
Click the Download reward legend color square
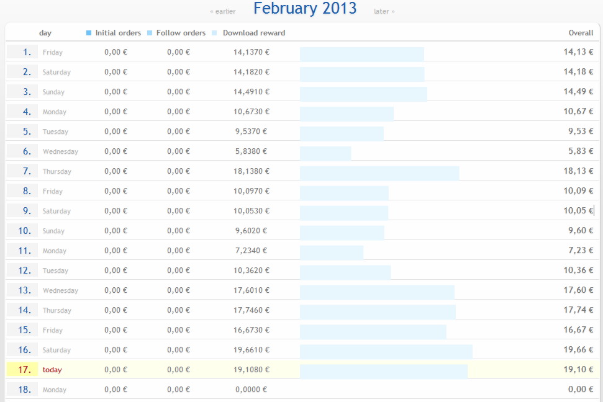click(x=214, y=33)
